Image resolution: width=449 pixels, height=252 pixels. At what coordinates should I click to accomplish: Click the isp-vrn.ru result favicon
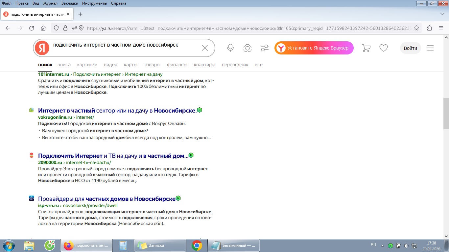point(31,198)
